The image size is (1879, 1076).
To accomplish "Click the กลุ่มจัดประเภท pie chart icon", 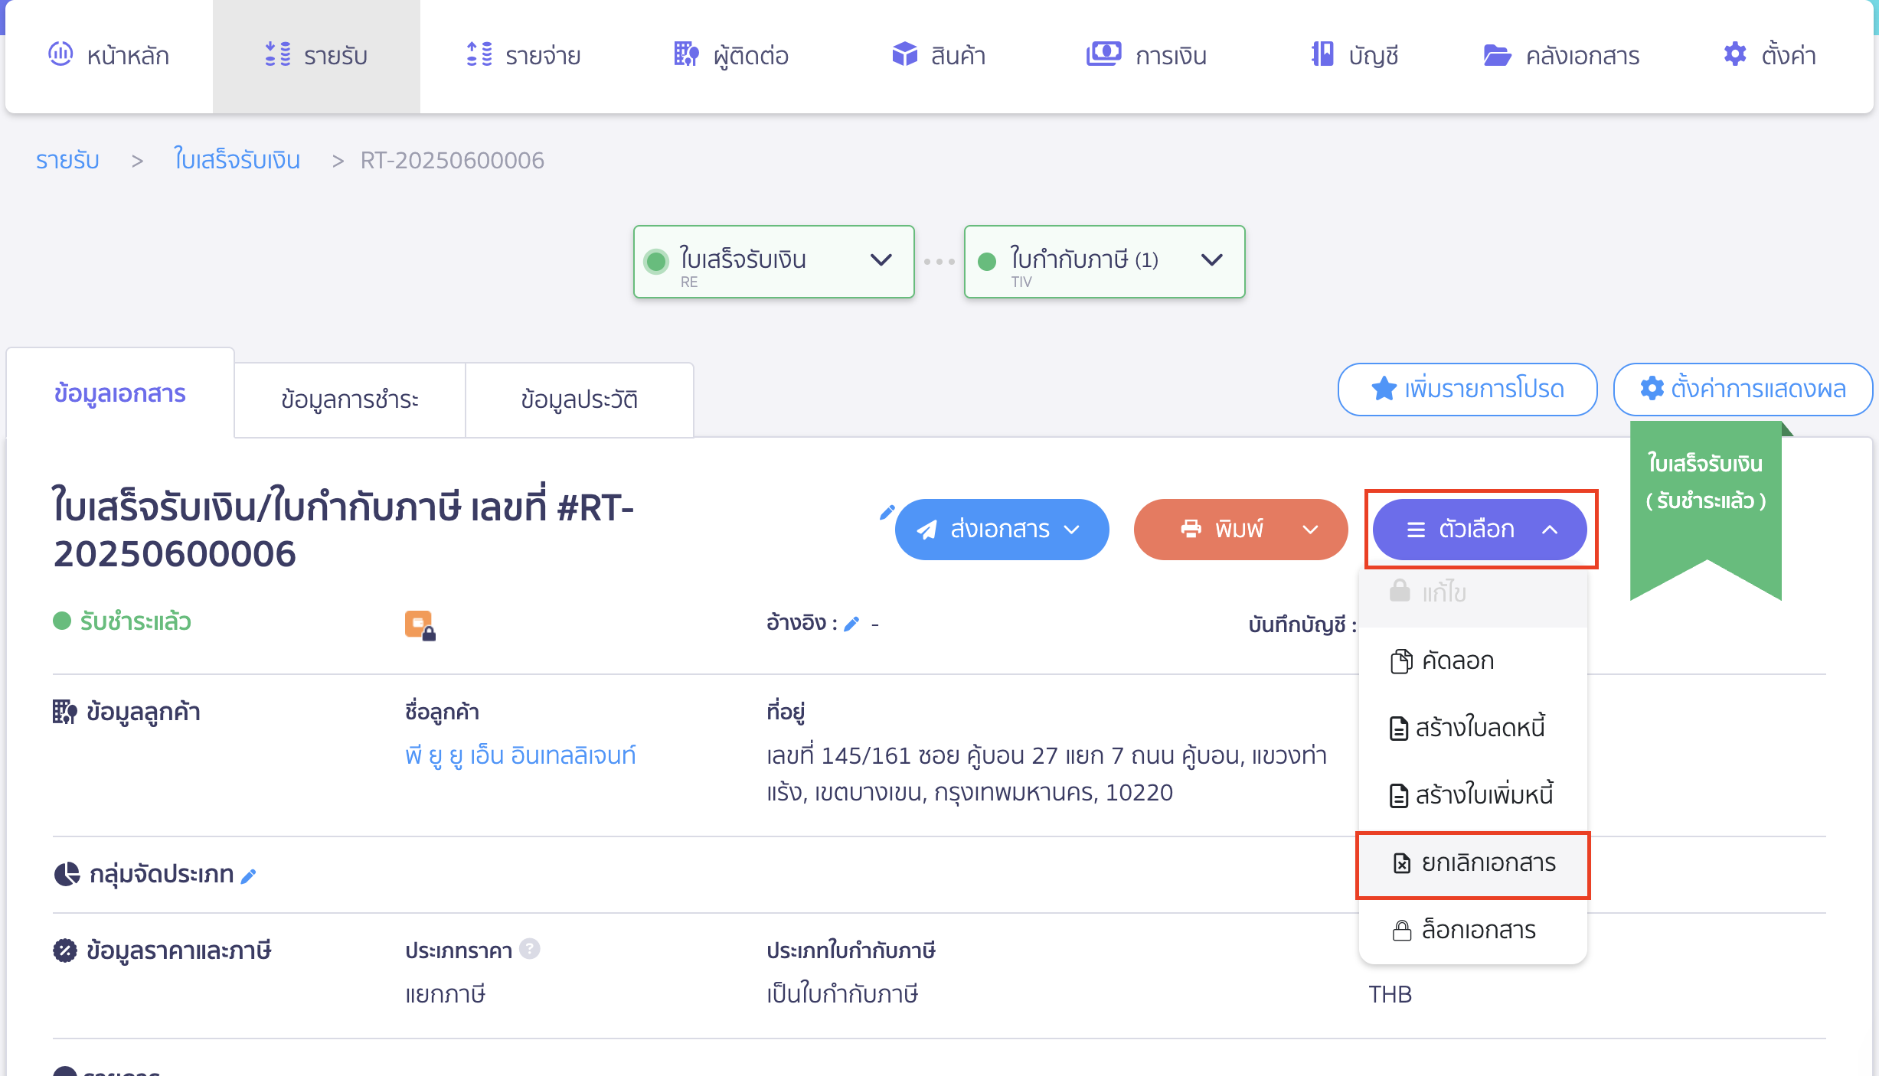I will [x=67, y=874].
